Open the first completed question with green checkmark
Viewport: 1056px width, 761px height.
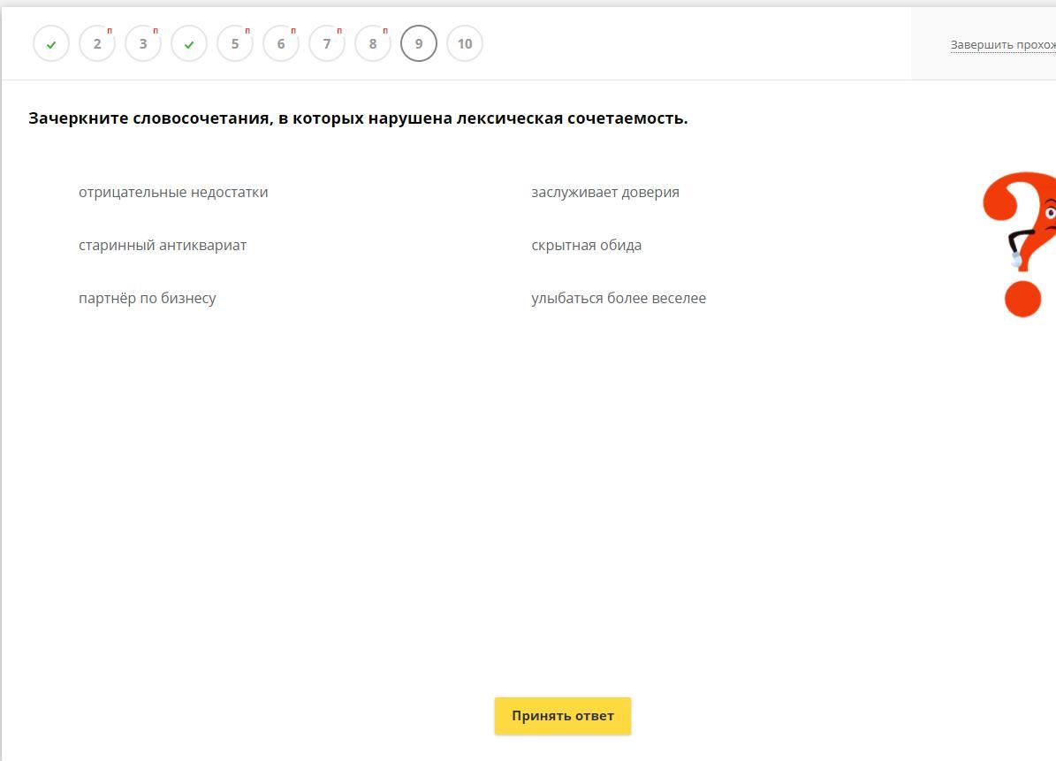click(x=51, y=44)
